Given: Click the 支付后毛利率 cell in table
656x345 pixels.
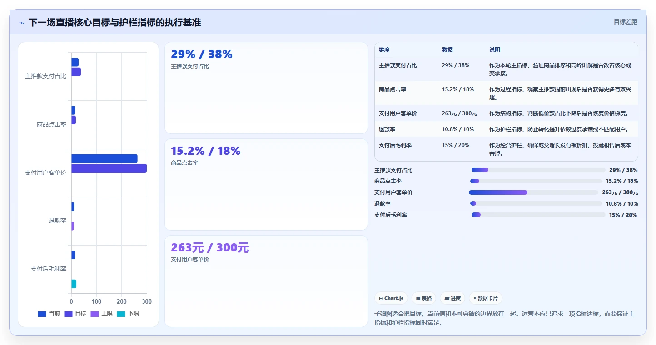Looking at the screenshot, I should tap(406, 149).
